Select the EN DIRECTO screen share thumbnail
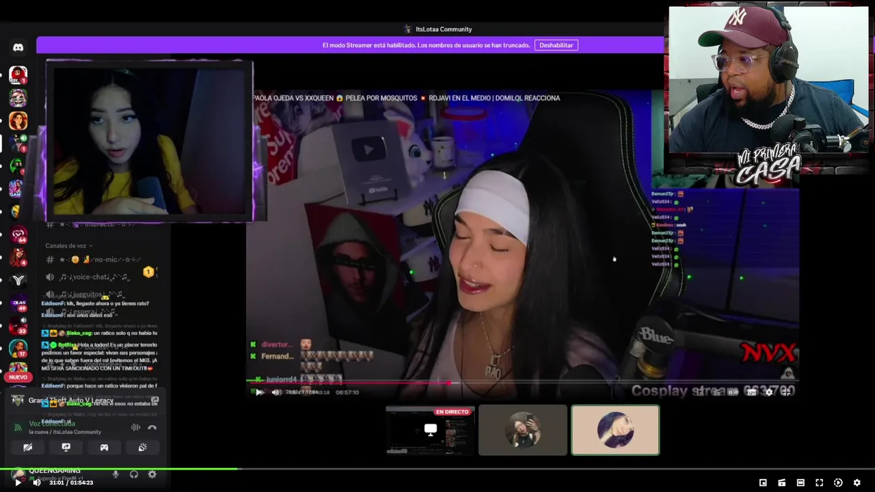This screenshot has width=875, height=492. (430, 430)
